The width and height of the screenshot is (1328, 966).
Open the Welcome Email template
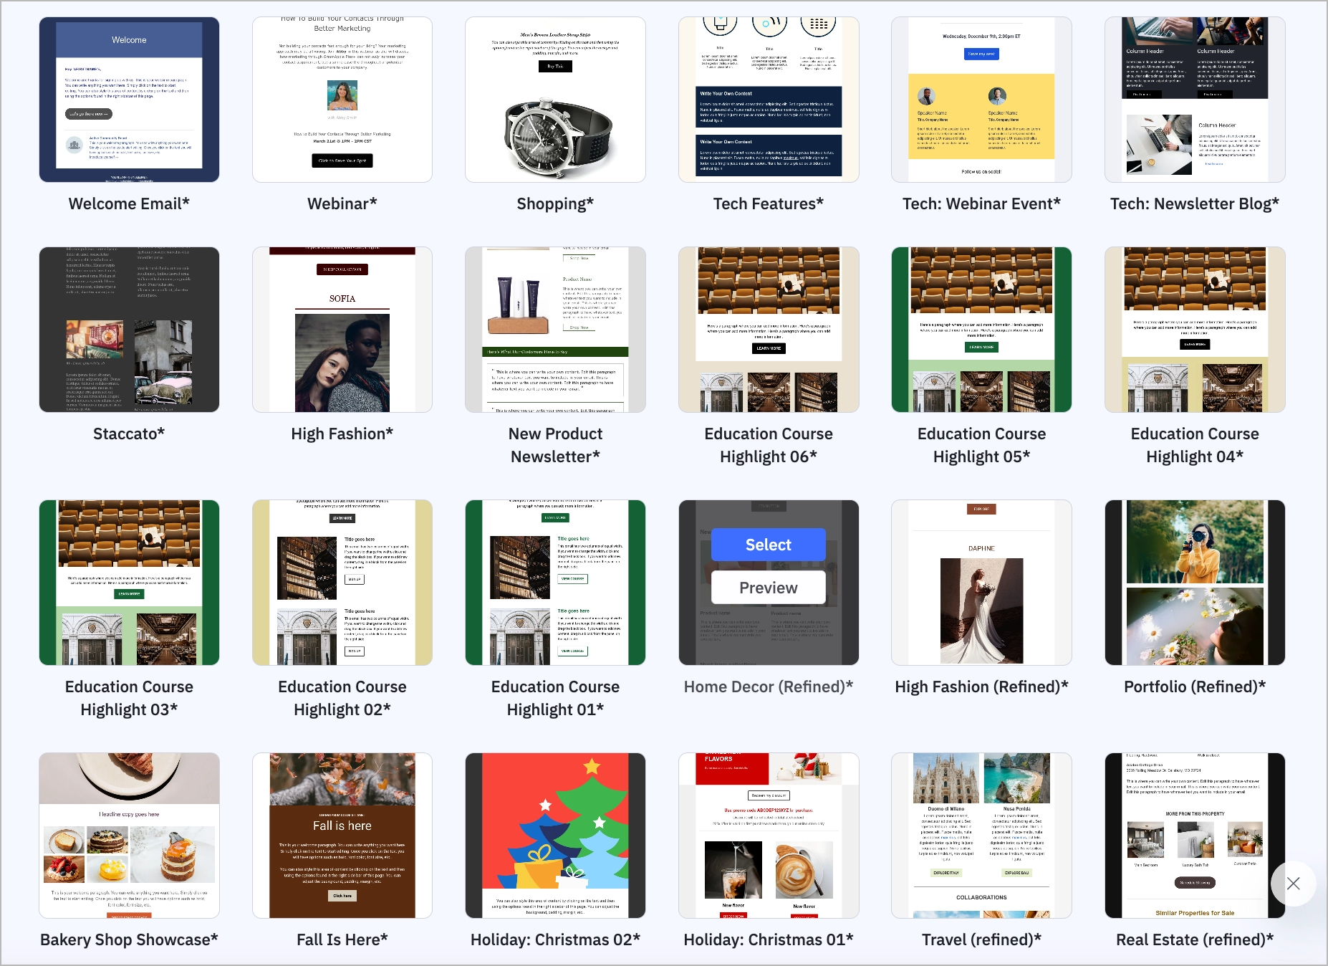tap(129, 99)
